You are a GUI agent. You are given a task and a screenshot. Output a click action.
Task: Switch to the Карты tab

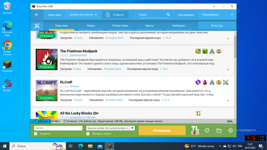[149, 26]
